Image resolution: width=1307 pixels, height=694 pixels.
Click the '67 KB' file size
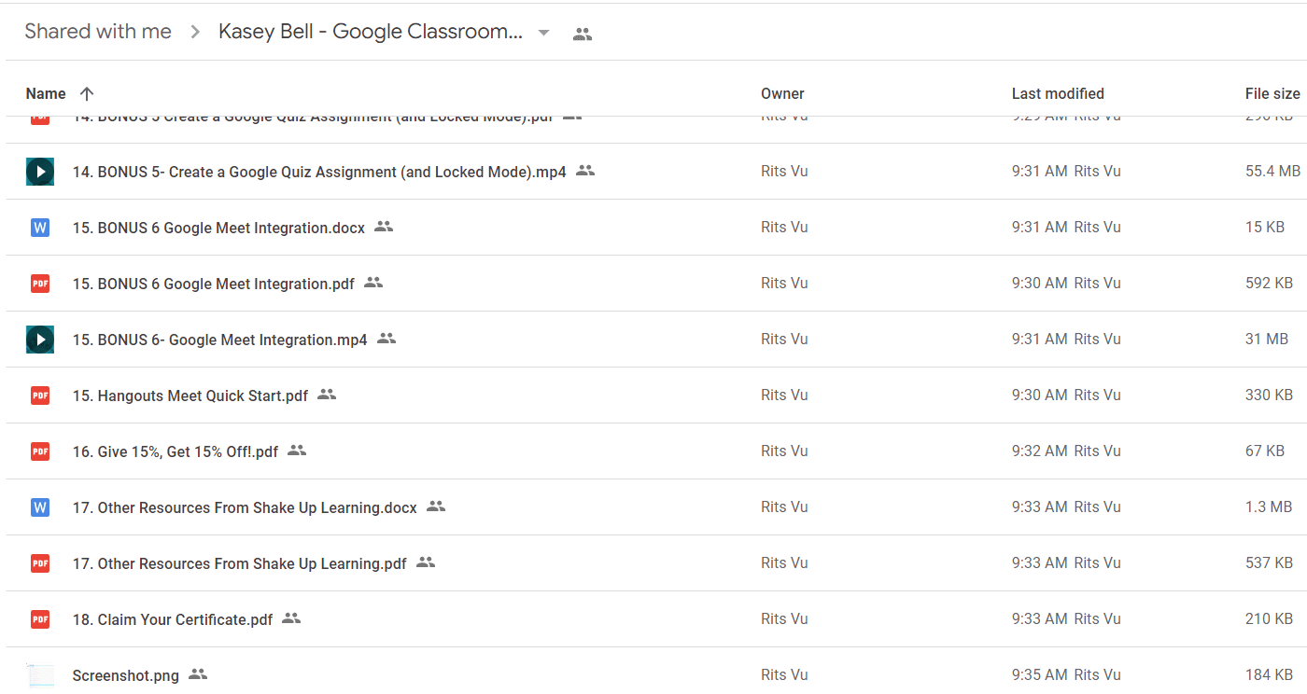click(1265, 451)
